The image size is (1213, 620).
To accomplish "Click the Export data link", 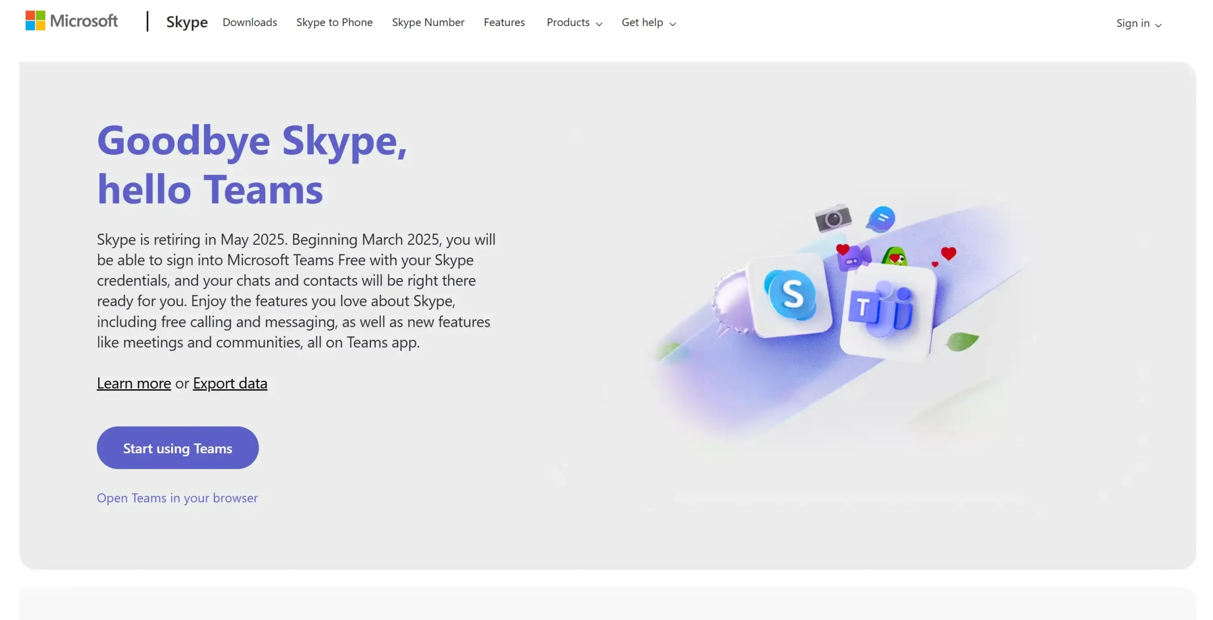I will pos(230,383).
